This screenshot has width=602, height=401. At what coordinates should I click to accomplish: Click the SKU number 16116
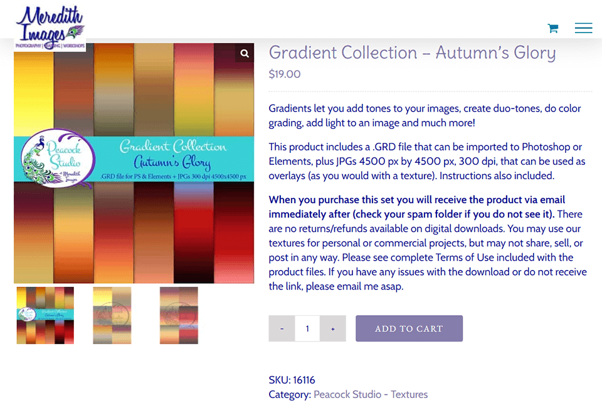coord(304,380)
